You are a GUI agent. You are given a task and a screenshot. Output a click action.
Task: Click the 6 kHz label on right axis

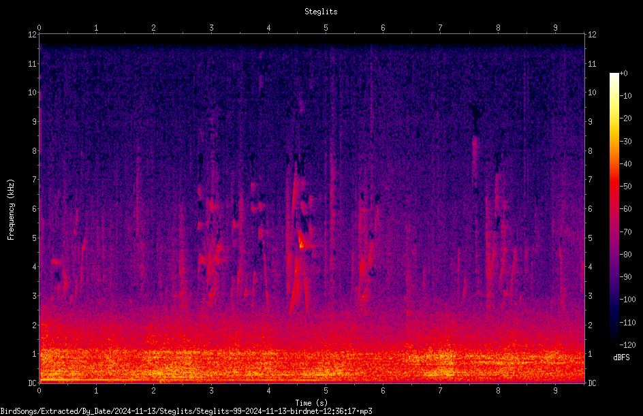tap(590, 208)
